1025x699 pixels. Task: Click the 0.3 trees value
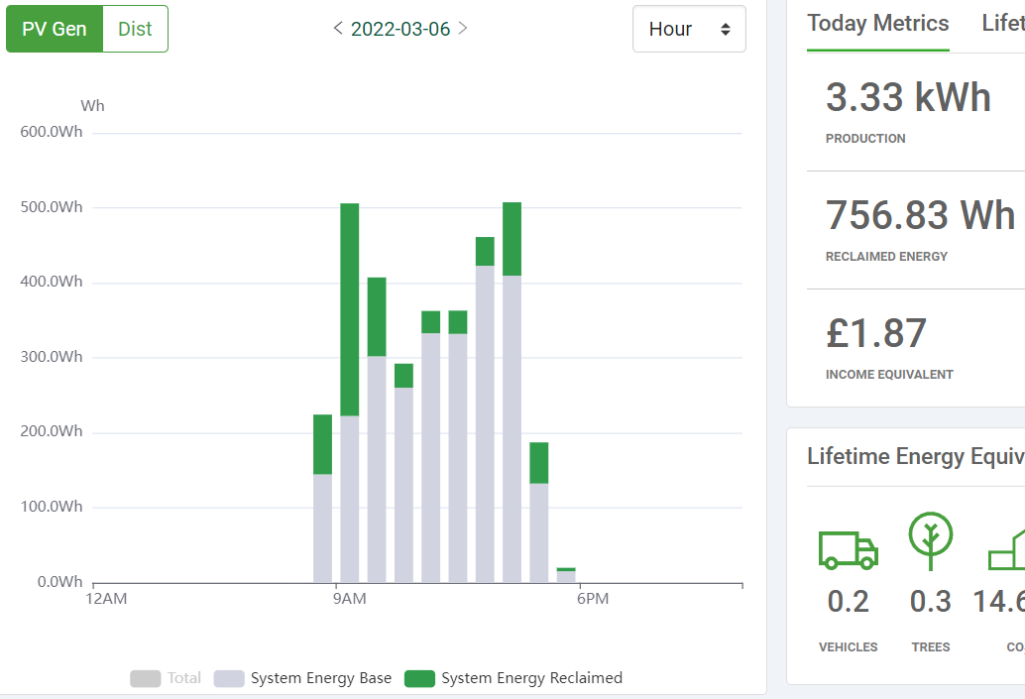[x=931, y=602]
